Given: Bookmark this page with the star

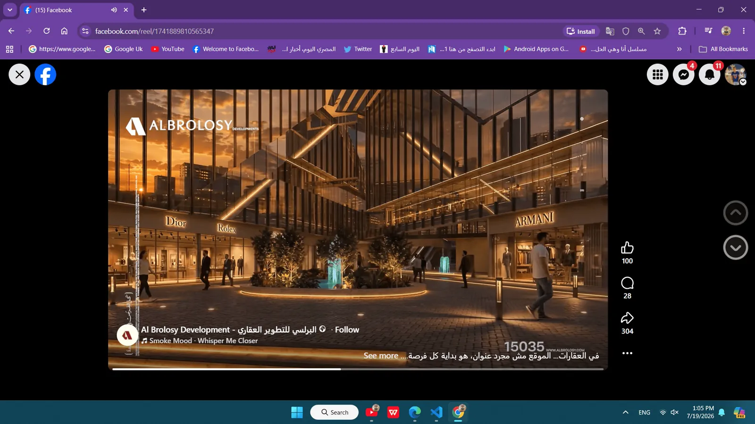Looking at the screenshot, I should [657, 31].
